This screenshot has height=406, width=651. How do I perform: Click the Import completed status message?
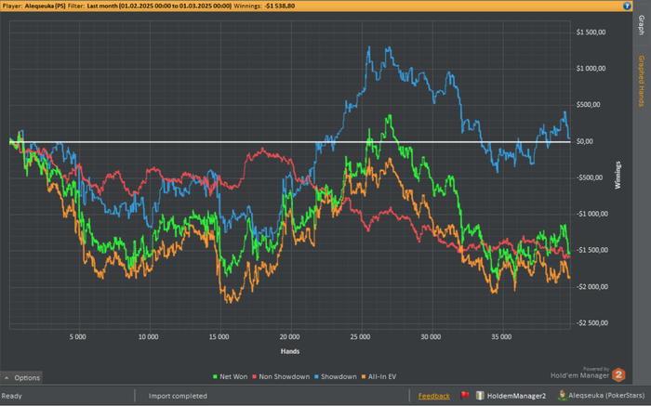(178, 396)
